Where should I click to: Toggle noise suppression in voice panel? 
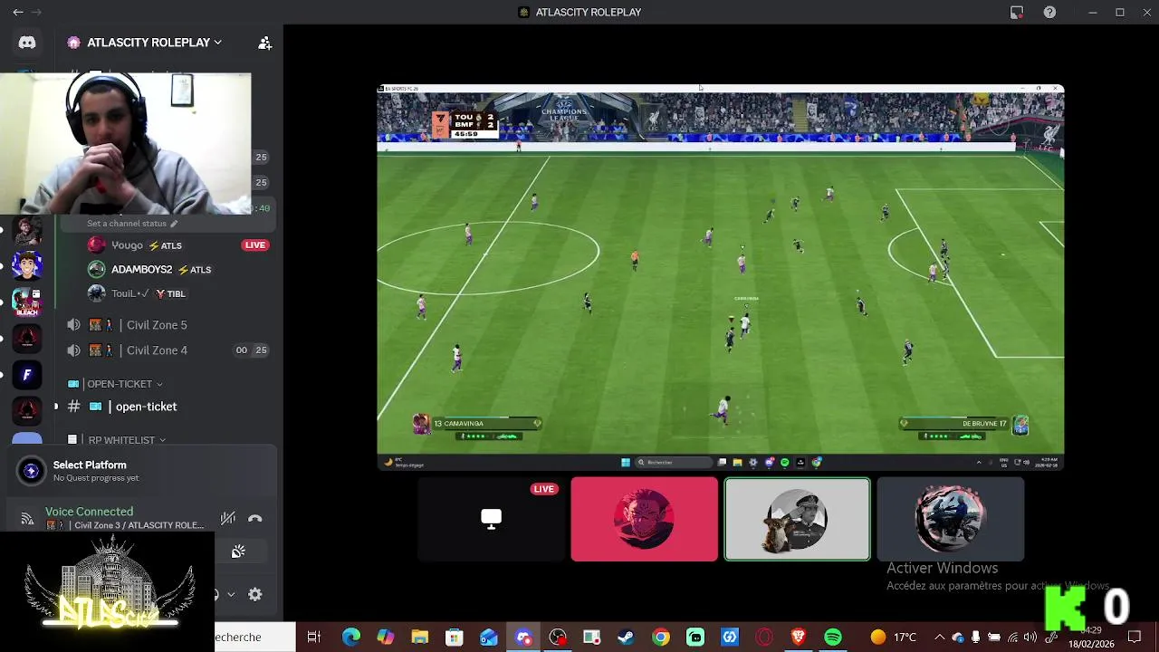(228, 519)
